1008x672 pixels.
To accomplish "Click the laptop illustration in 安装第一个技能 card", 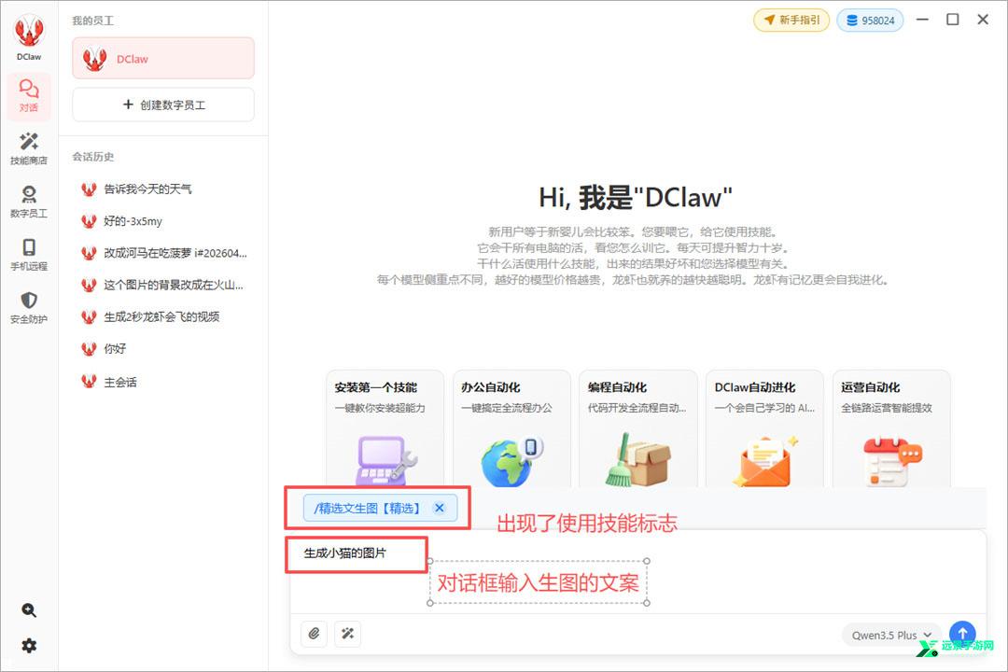I will [x=385, y=460].
